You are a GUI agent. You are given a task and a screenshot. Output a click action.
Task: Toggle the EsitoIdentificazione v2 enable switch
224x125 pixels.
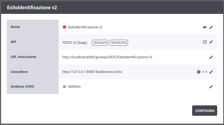[205, 27]
